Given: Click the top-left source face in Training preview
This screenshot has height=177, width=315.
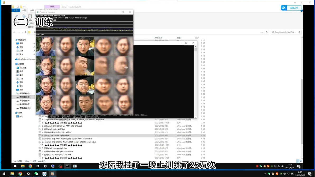Looking at the screenshot, I should tap(46, 46).
